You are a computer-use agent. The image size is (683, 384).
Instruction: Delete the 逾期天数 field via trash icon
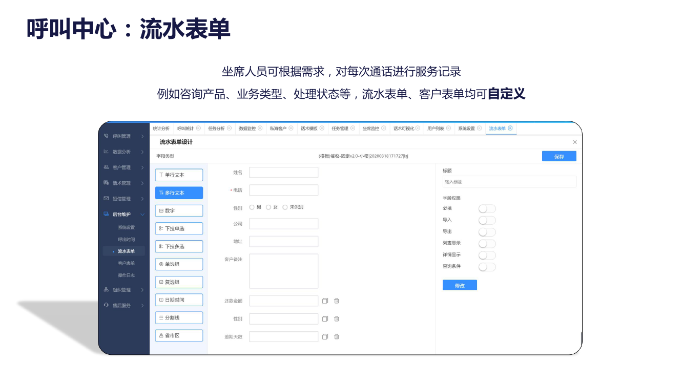pyautogui.click(x=337, y=336)
